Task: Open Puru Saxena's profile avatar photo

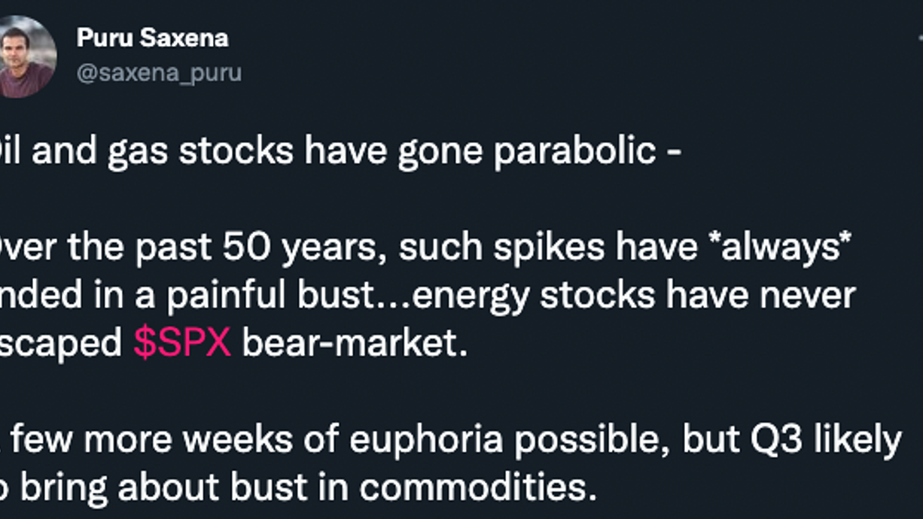Action: tap(26, 56)
